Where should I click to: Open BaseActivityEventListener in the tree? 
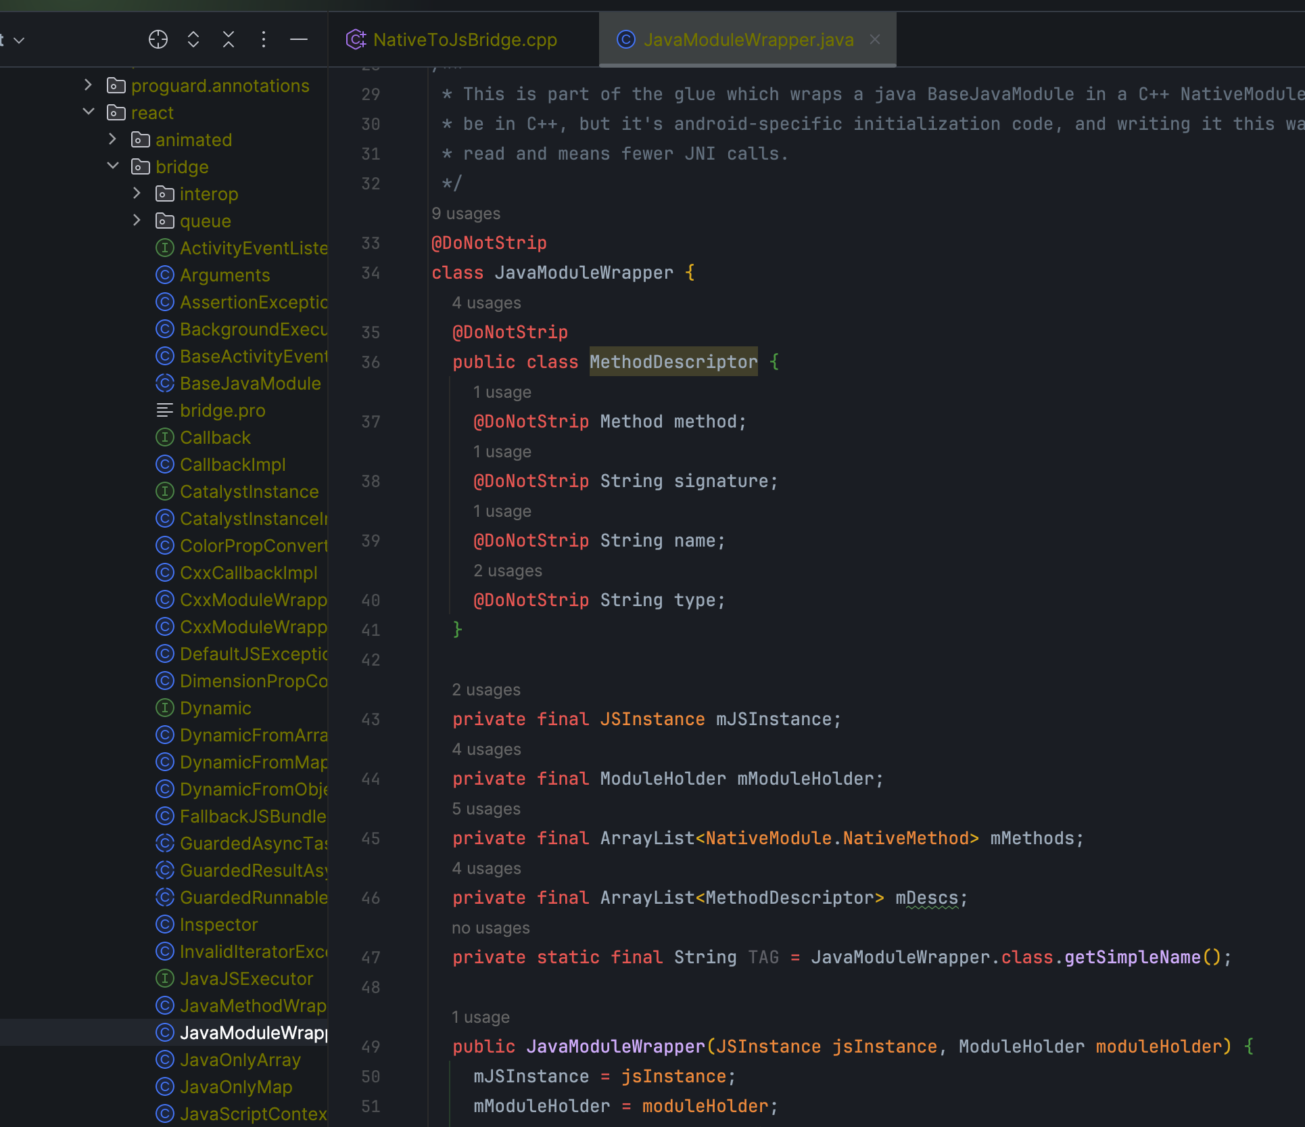254,356
